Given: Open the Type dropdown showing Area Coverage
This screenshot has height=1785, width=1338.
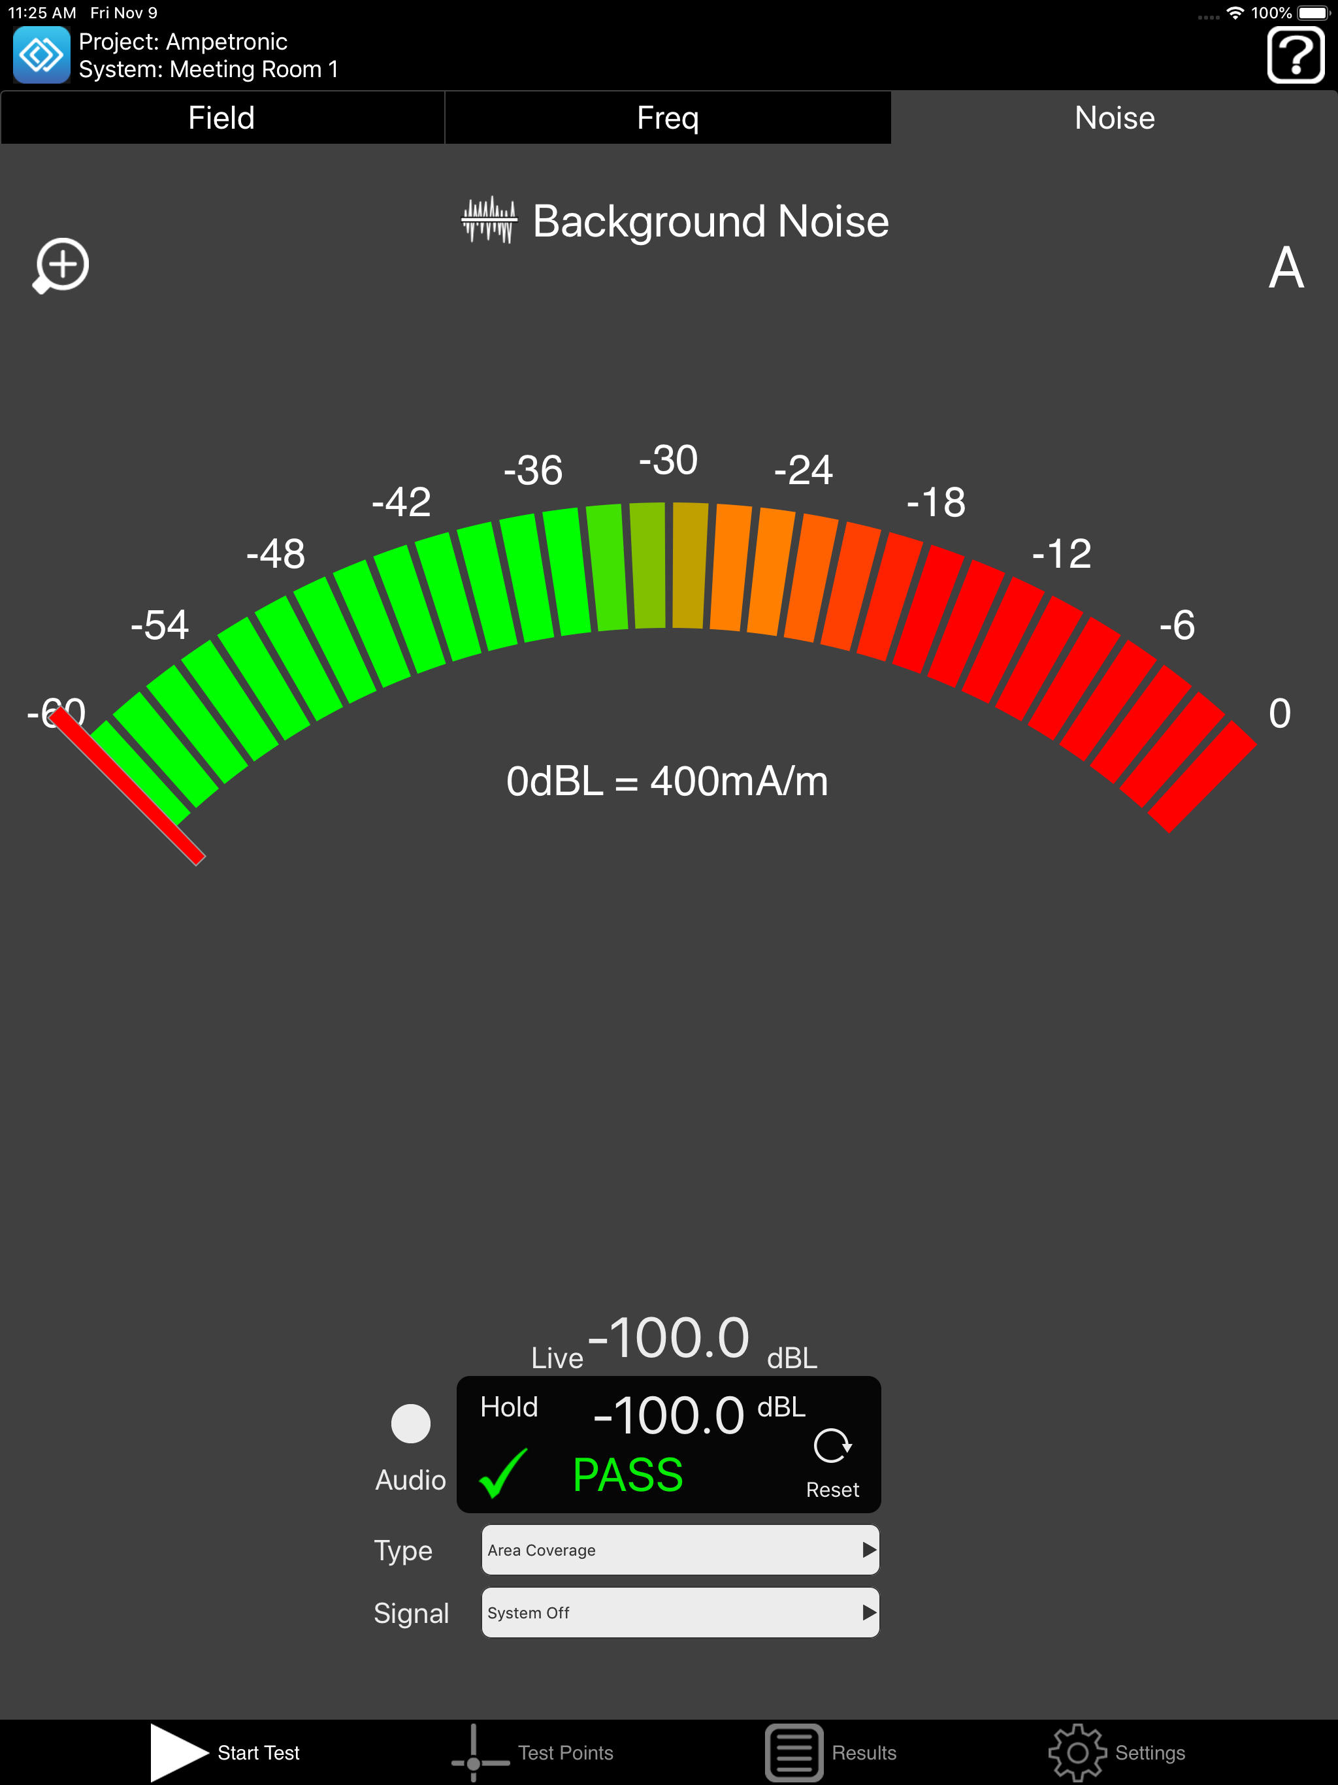Looking at the screenshot, I should [680, 1550].
